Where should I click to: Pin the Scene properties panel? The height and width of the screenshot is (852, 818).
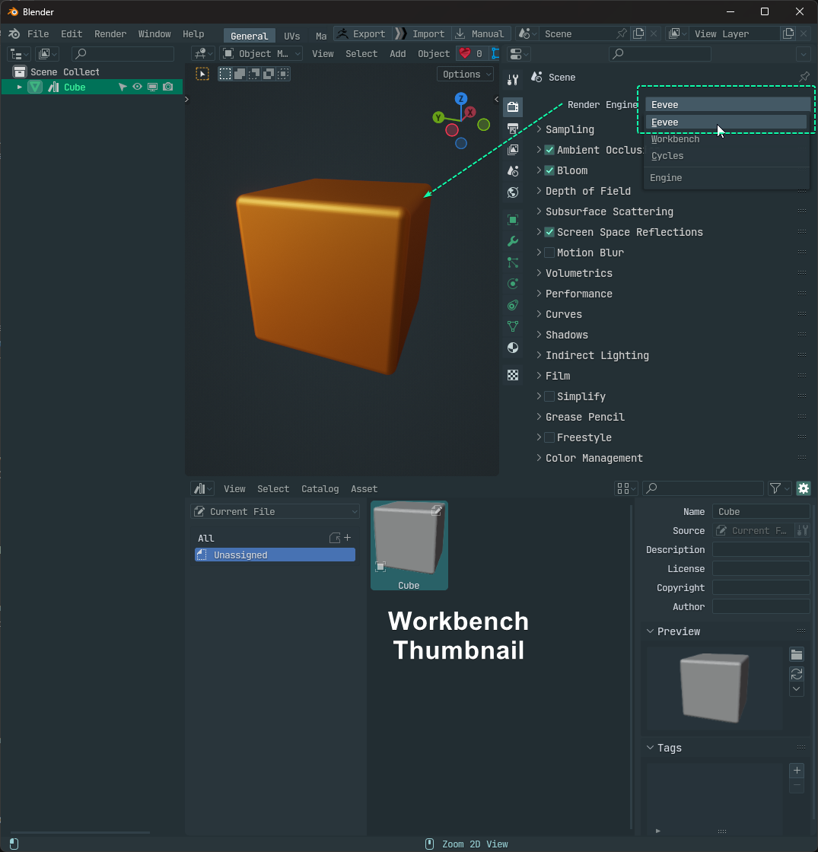tap(804, 77)
